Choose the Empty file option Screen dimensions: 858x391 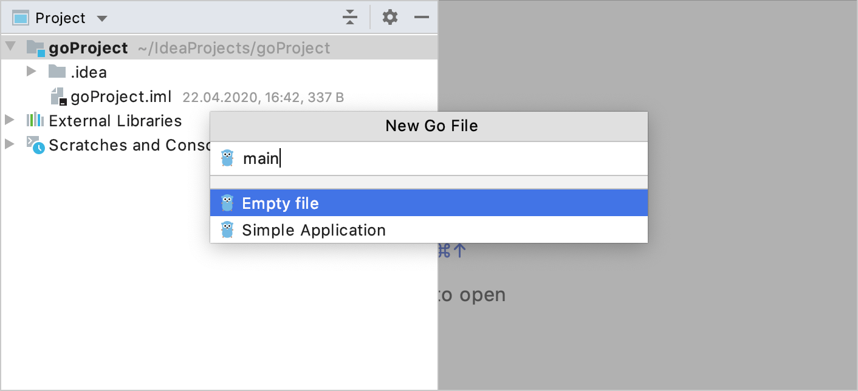click(281, 203)
